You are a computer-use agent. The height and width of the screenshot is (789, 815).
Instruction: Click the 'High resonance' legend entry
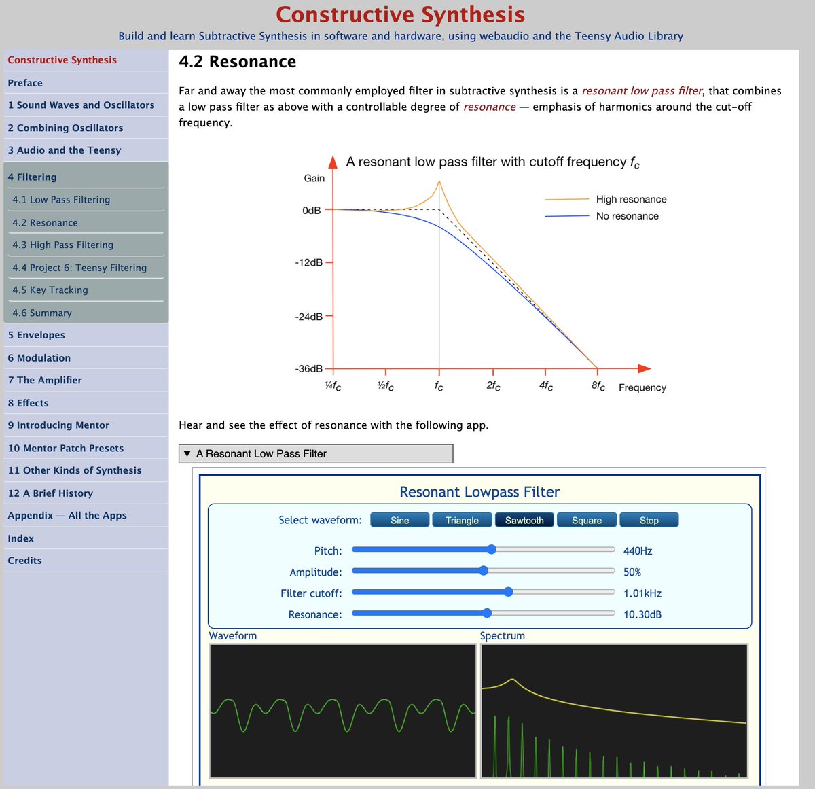[x=606, y=199]
